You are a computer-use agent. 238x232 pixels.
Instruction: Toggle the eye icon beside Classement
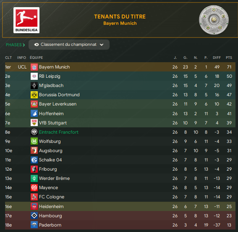(37, 45)
